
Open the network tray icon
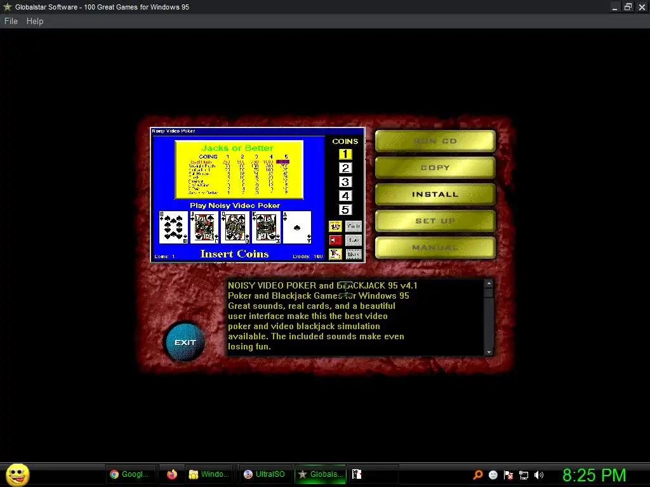(x=524, y=475)
